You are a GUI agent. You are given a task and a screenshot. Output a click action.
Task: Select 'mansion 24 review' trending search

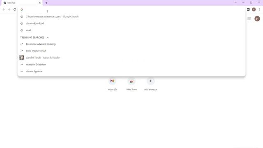(131, 65)
